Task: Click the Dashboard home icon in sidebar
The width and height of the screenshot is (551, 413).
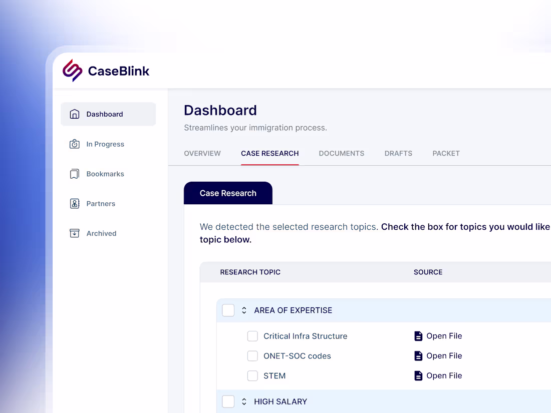Action: click(75, 114)
